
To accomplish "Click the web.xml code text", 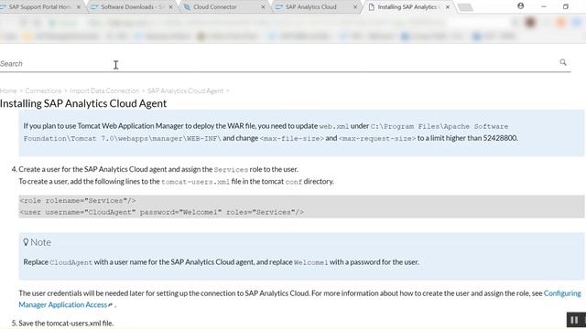I will (x=333, y=126).
